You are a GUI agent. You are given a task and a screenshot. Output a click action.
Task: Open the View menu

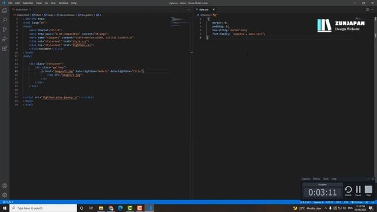pyautogui.click(x=39, y=3)
